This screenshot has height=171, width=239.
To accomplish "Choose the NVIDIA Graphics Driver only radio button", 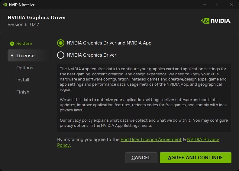I will (x=61, y=55).
